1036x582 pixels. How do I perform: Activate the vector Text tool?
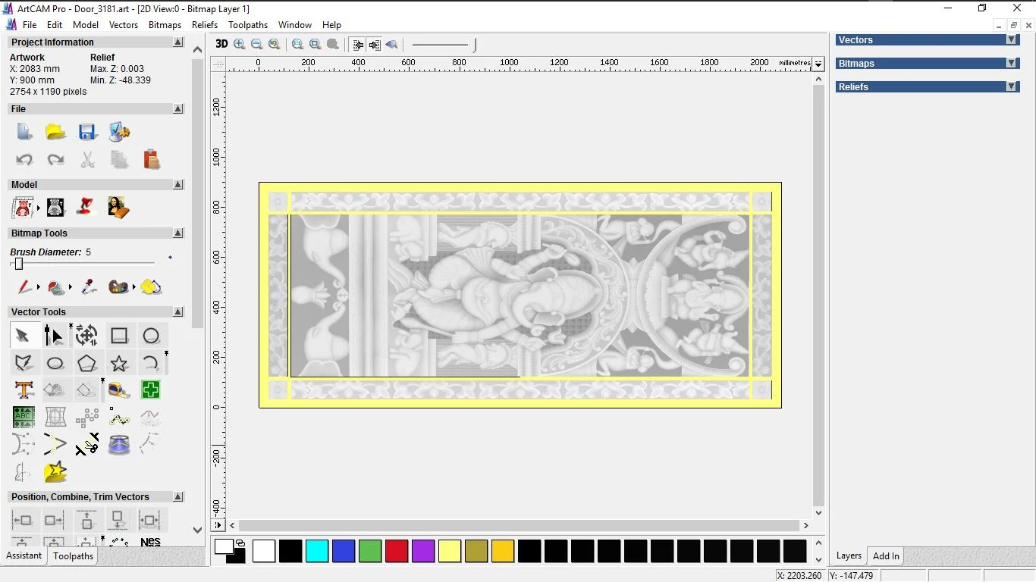click(24, 390)
